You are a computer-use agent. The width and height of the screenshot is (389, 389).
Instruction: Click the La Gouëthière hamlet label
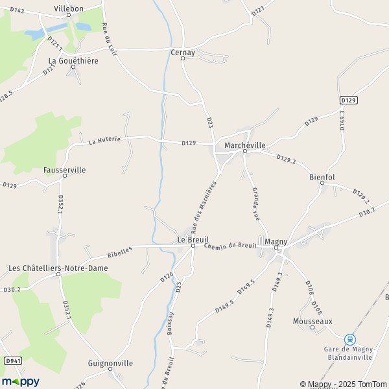pos(73,60)
